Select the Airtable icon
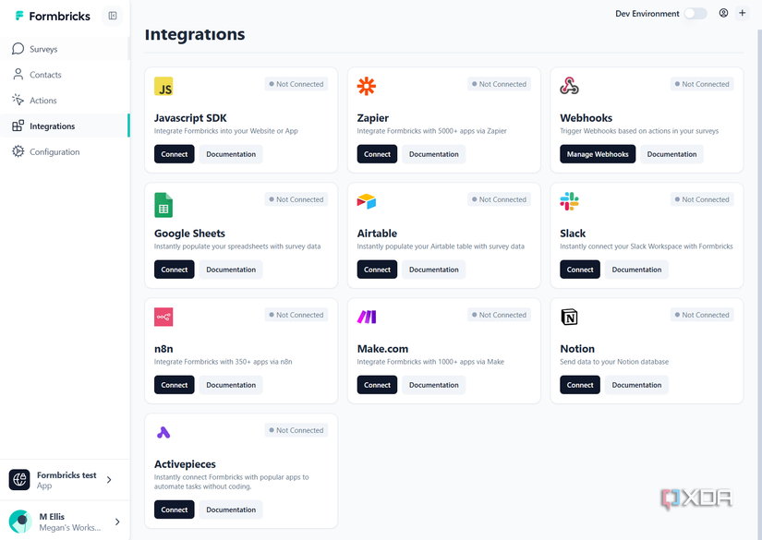The width and height of the screenshot is (762, 540). [x=367, y=200]
